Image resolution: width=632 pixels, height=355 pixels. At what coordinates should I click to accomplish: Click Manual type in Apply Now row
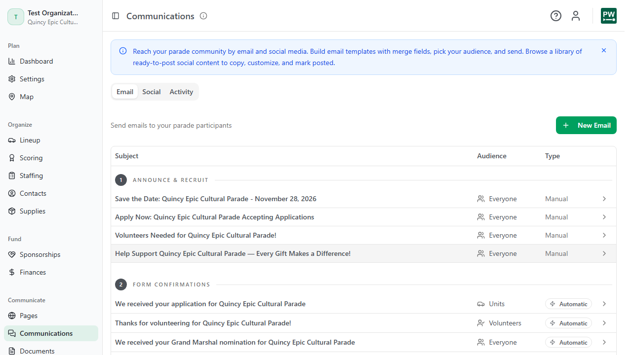(556, 217)
